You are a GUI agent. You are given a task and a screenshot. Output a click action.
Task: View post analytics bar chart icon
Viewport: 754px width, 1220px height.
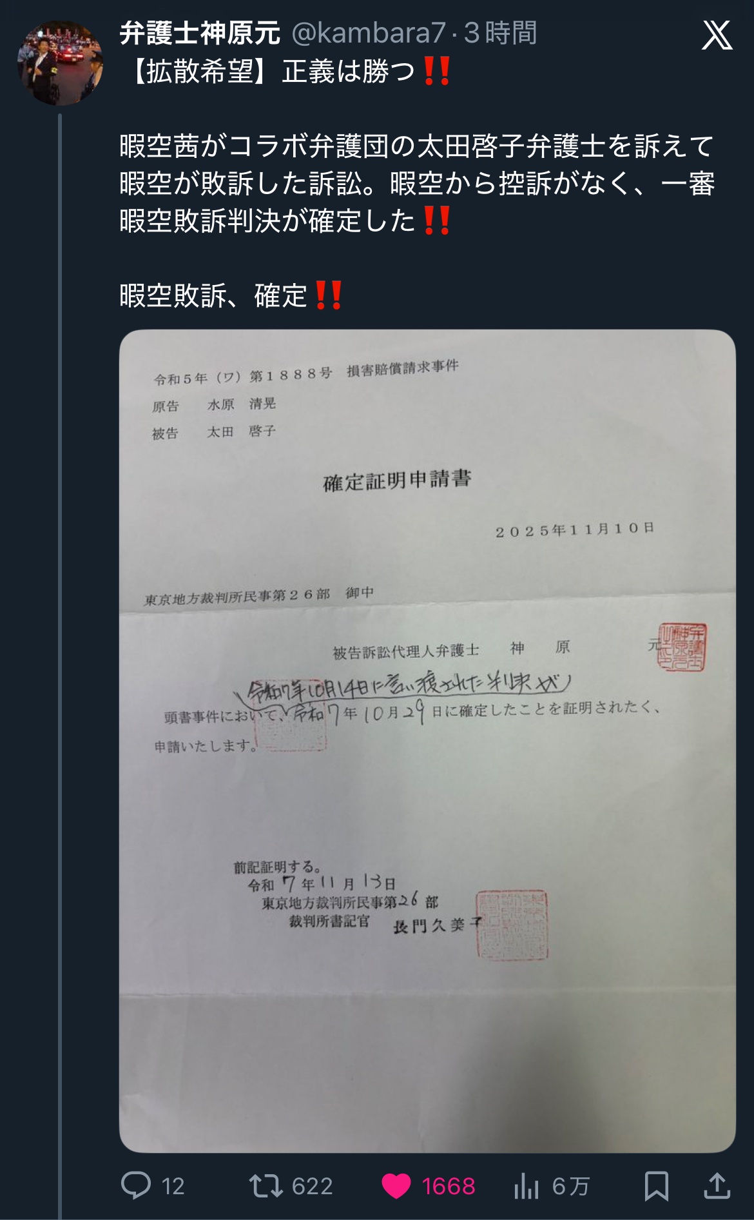527,1185
